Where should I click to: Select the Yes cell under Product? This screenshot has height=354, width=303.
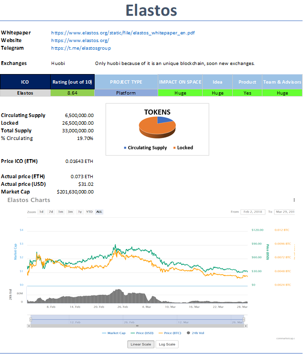[x=247, y=93]
